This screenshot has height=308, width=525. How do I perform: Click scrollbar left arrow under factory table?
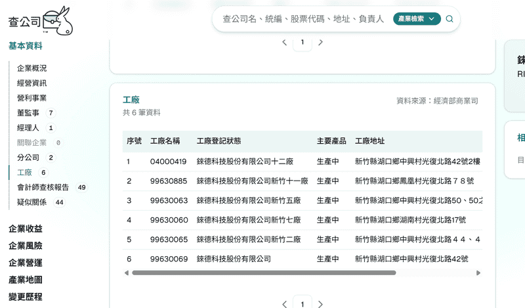[127, 273]
